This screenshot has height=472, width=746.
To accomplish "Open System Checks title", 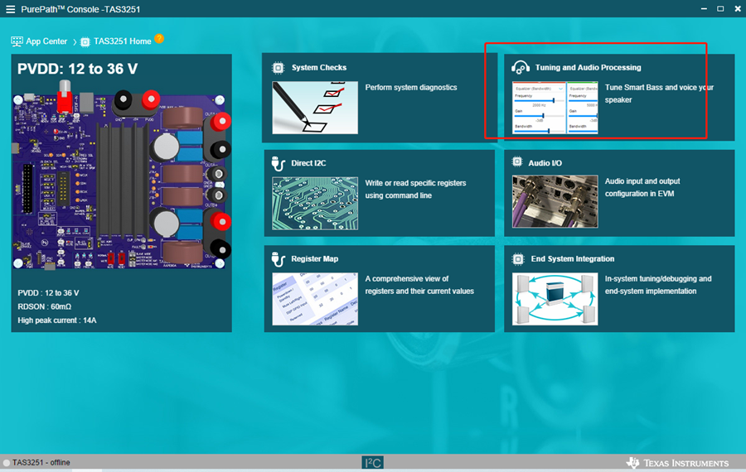I will point(319,68).
